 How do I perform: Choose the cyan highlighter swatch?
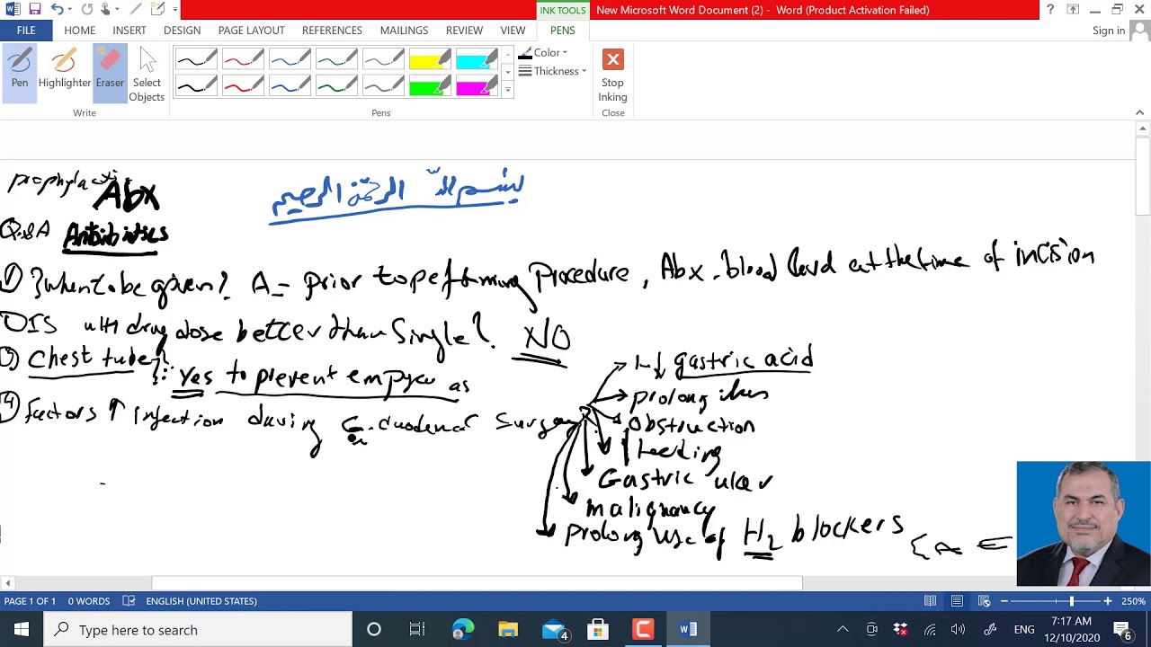click(477, 60)
